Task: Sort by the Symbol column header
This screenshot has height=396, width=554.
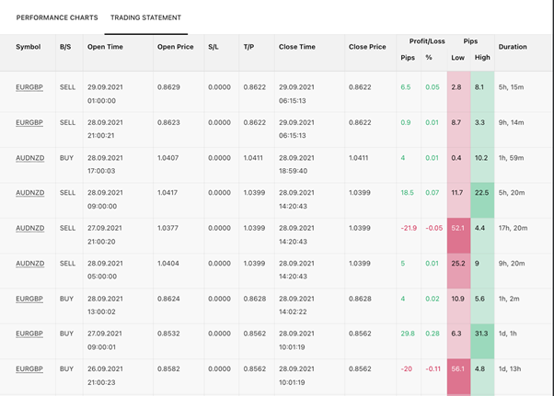Action: pos(28,47)
